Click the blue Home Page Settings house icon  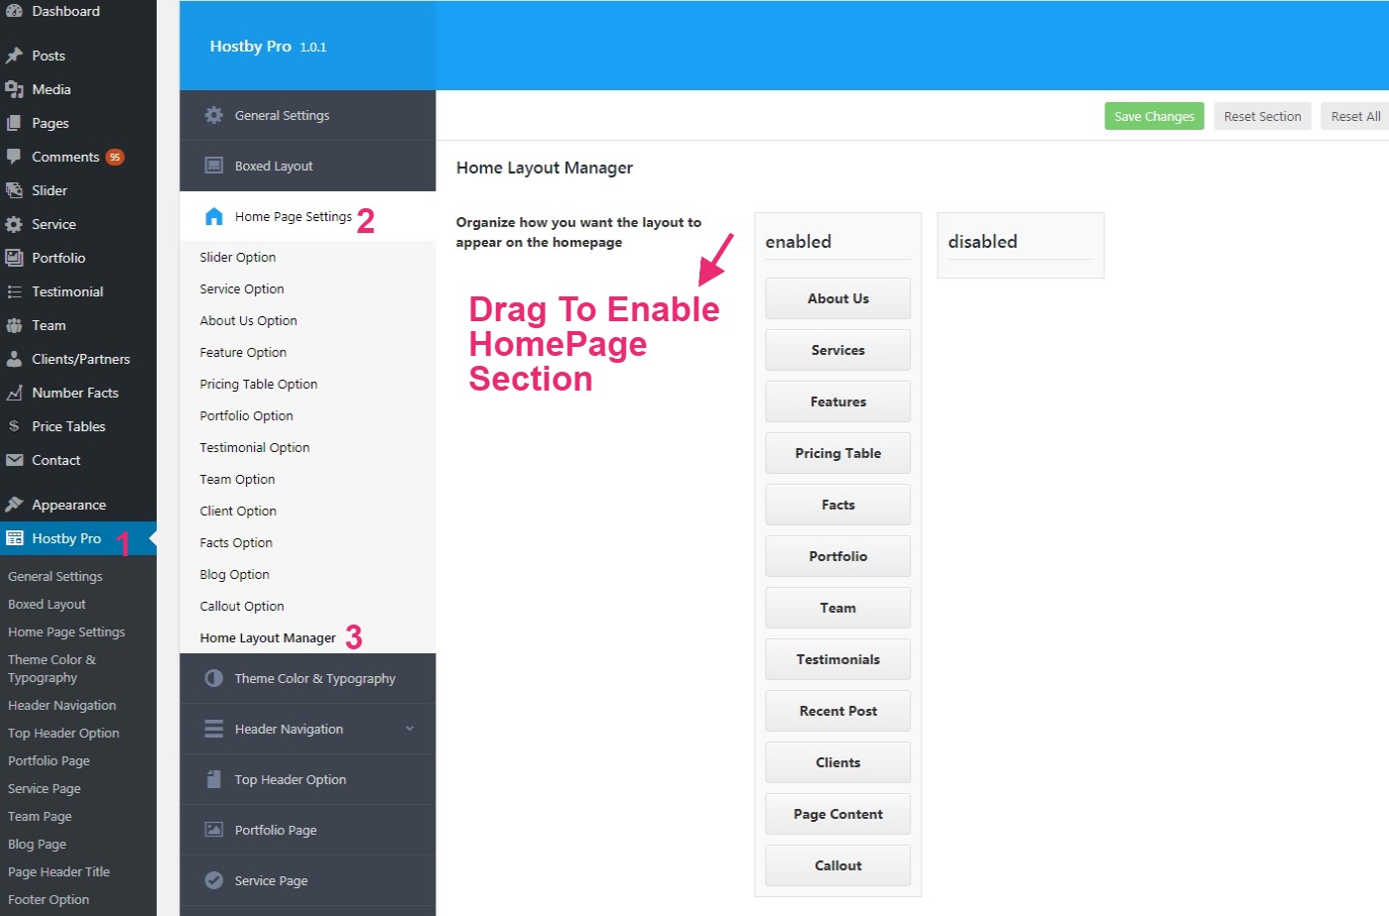(x=213, y=216)
